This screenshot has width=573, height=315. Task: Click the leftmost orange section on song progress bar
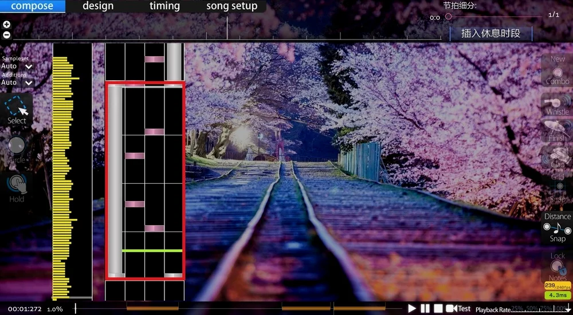tap(152, 309)
